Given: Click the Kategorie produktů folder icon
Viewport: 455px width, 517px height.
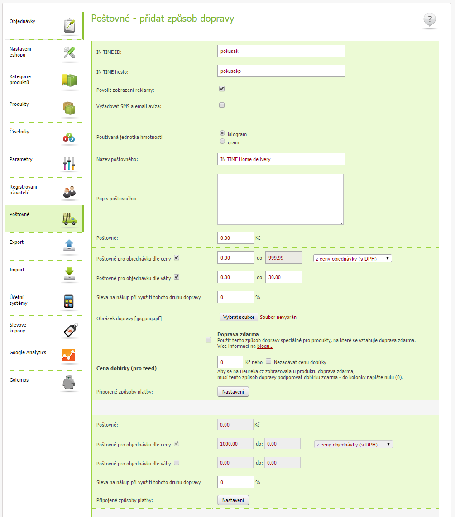Looking at the screenshot, I should pos(69,80).
